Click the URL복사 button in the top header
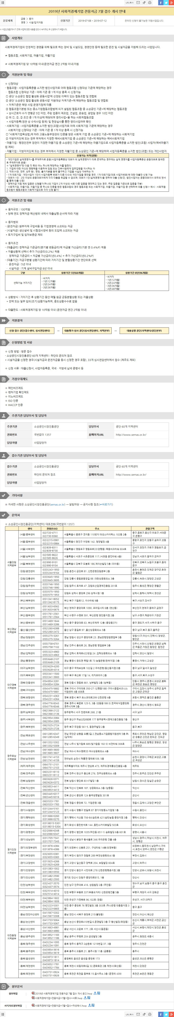The width and height of the screenshot is (174, 1017). point(129,3)
